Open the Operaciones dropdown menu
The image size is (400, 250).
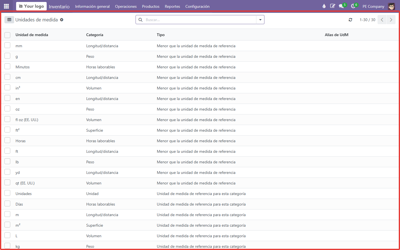pyautogui.click(x=126, y=6)
